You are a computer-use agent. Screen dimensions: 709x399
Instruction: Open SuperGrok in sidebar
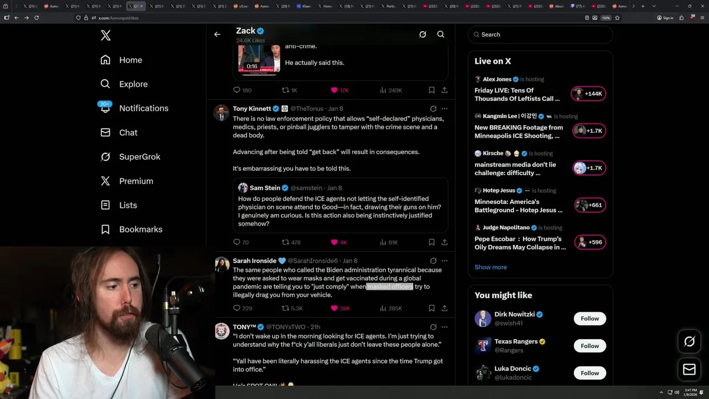tap(131, 157)
